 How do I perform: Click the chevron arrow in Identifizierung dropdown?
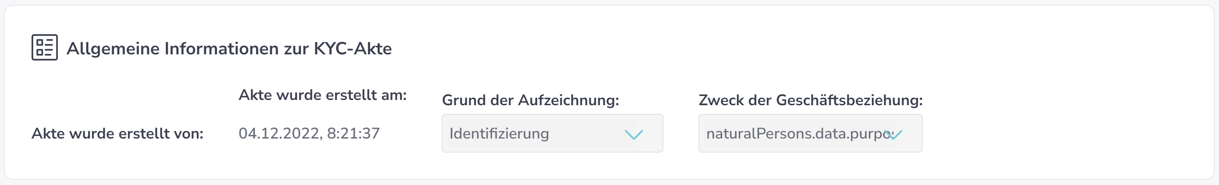634,135
